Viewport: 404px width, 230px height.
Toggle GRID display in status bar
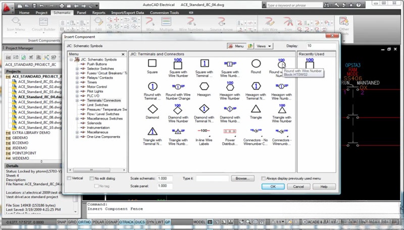point(72,222)
